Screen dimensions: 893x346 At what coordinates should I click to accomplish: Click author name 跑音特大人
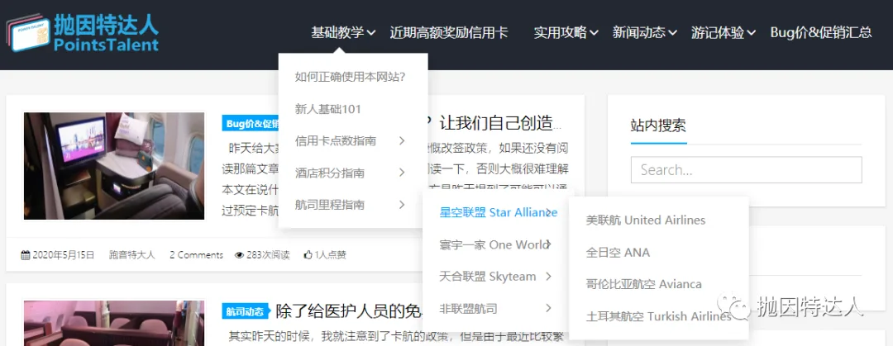pyautogui.click(x=131, y=255)
